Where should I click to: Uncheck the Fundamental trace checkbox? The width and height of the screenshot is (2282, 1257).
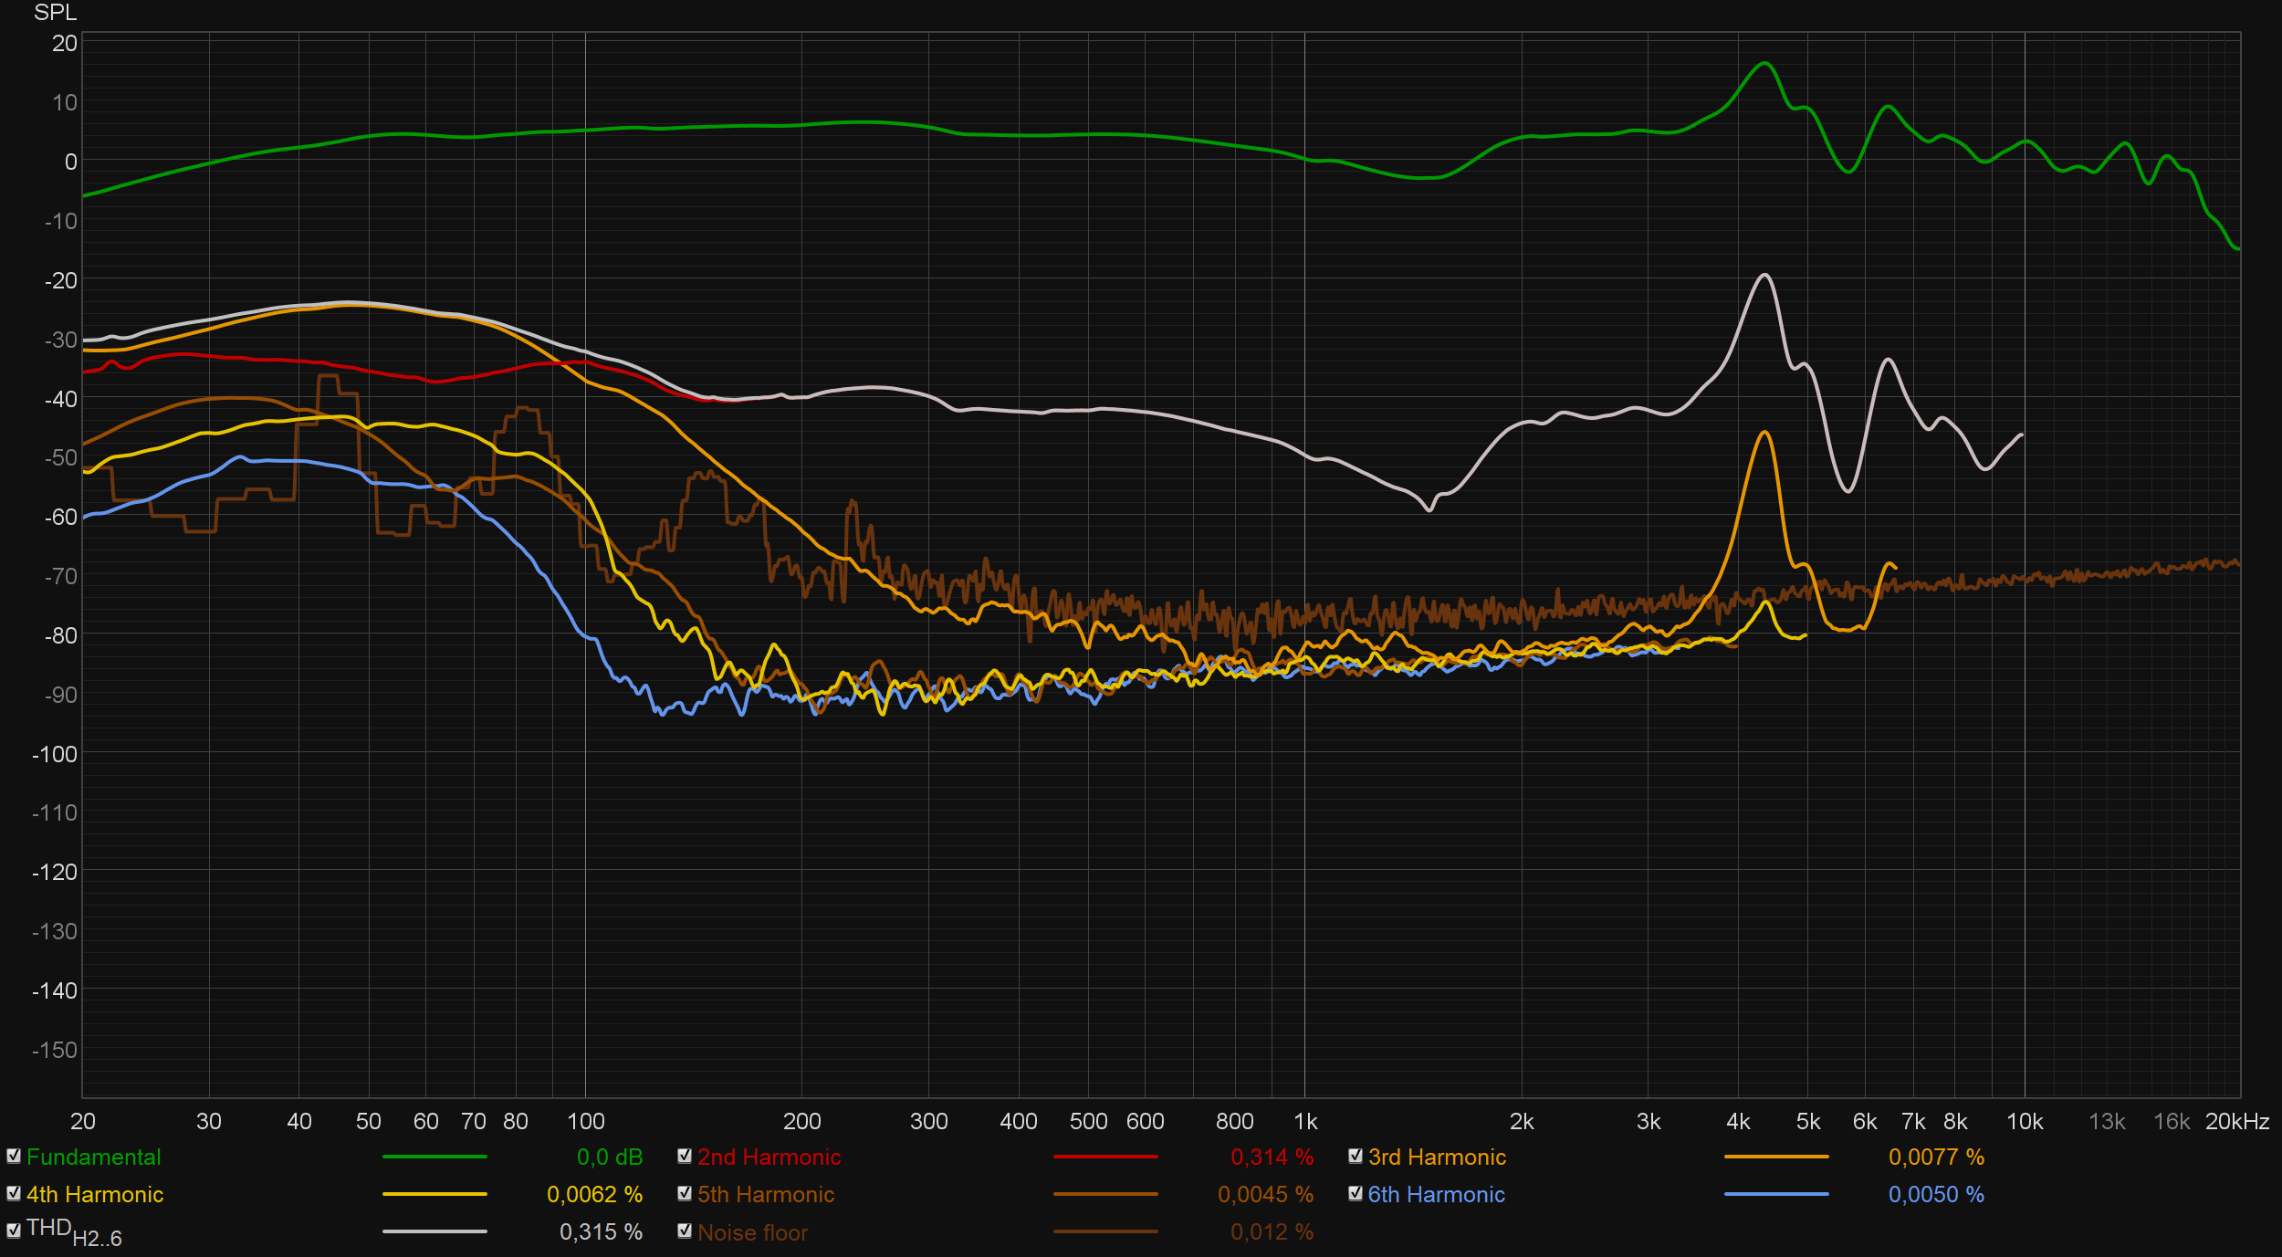coord(14,1156)
